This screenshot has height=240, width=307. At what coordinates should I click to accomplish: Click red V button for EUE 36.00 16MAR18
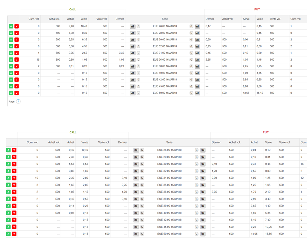[17, 60]
